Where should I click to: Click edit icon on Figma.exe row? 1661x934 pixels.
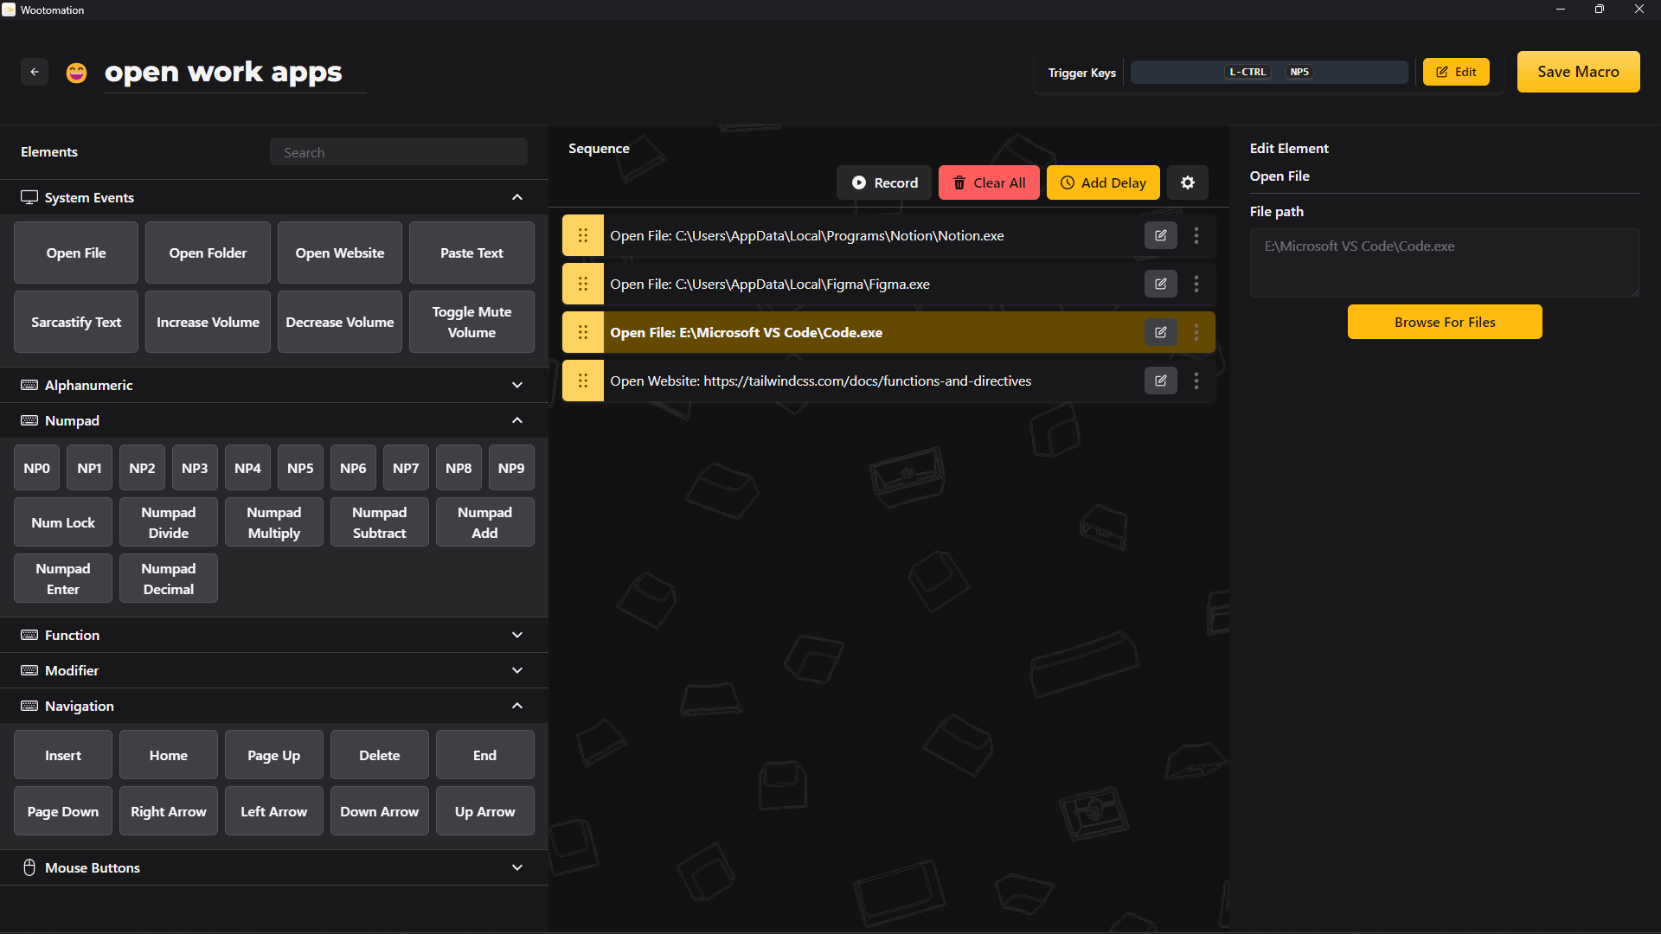click(x=1160, y=284)
